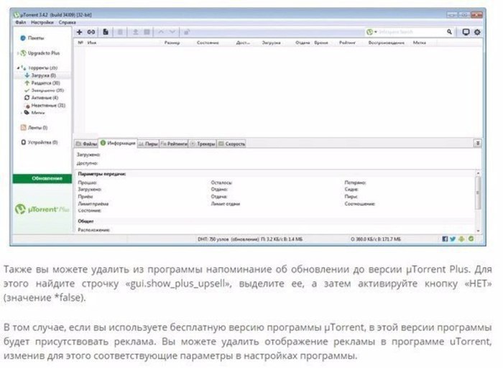Switch to the Файлы tab
The image size is (503, 368).
[86, 144]
